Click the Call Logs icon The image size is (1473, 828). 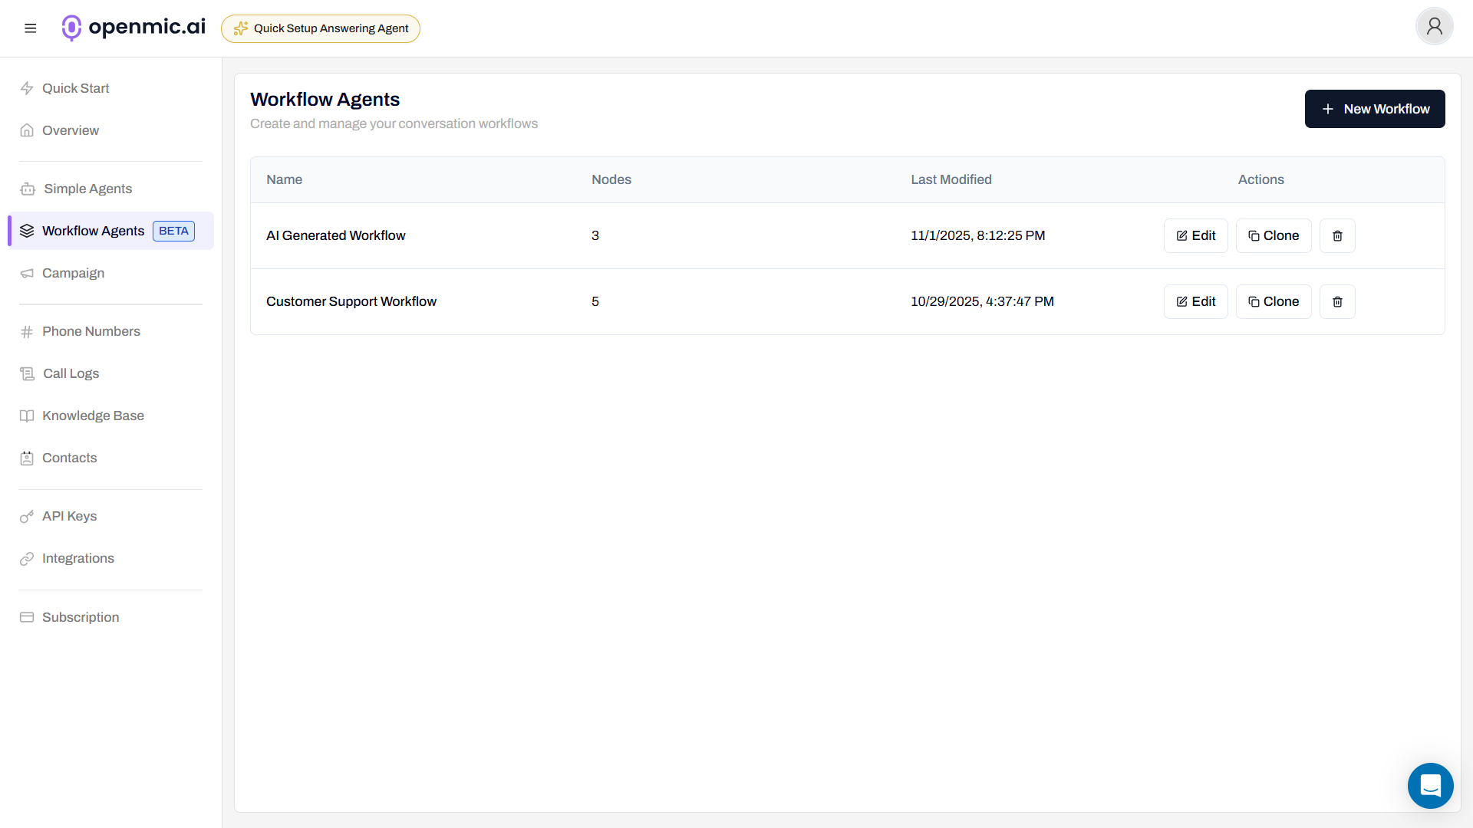pos(27,373)
